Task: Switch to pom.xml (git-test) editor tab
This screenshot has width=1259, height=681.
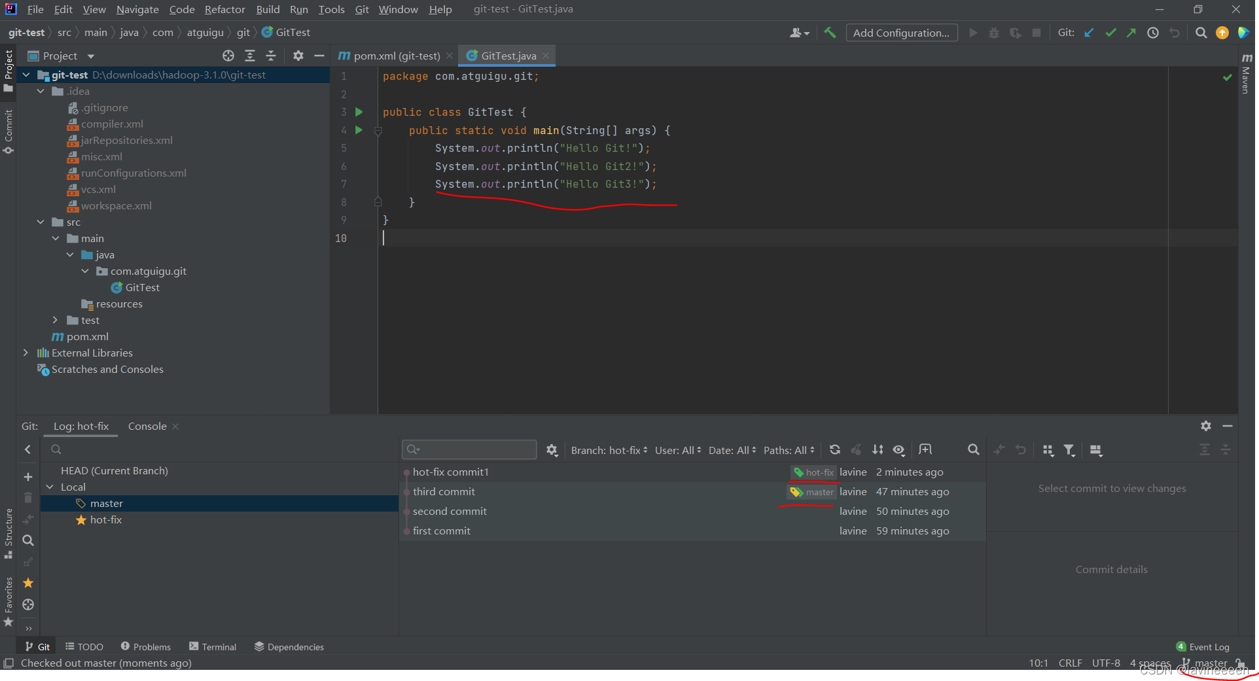Action: tap(397, 56)
